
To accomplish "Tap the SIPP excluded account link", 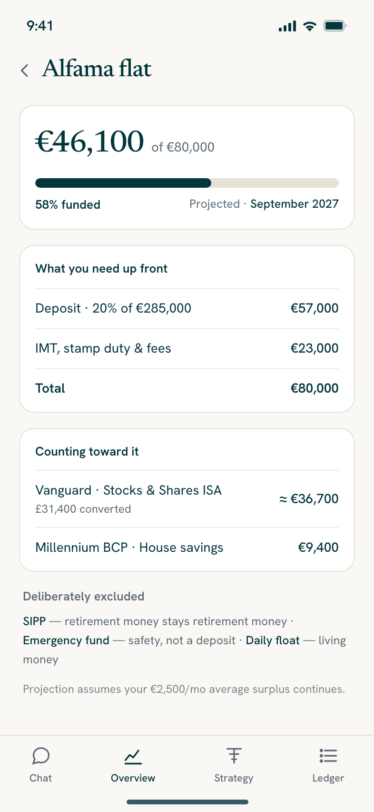I will click(34, 621).
